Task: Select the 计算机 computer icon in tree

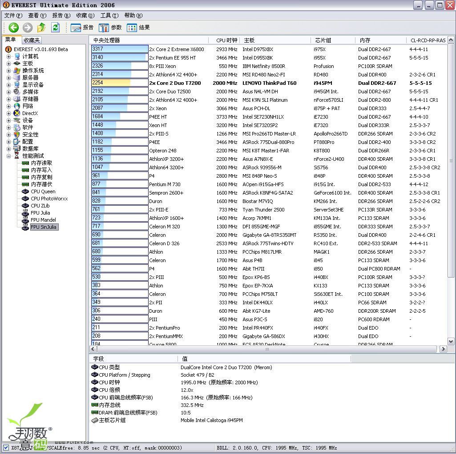Action: coord(17,56)
